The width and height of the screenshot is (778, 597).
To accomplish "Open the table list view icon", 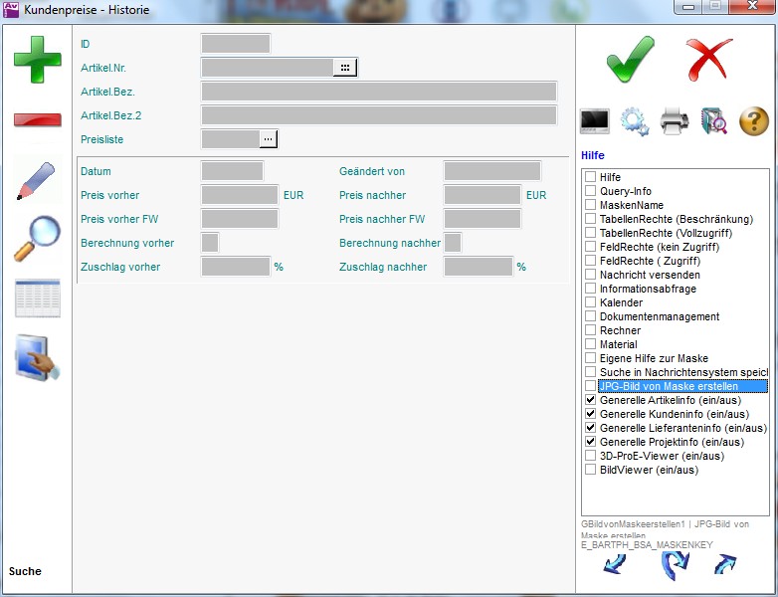I will pos(37,298).
